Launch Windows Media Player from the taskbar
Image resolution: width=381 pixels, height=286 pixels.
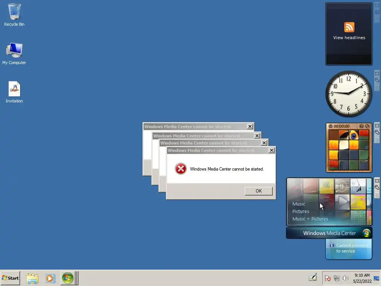[50, 278]
